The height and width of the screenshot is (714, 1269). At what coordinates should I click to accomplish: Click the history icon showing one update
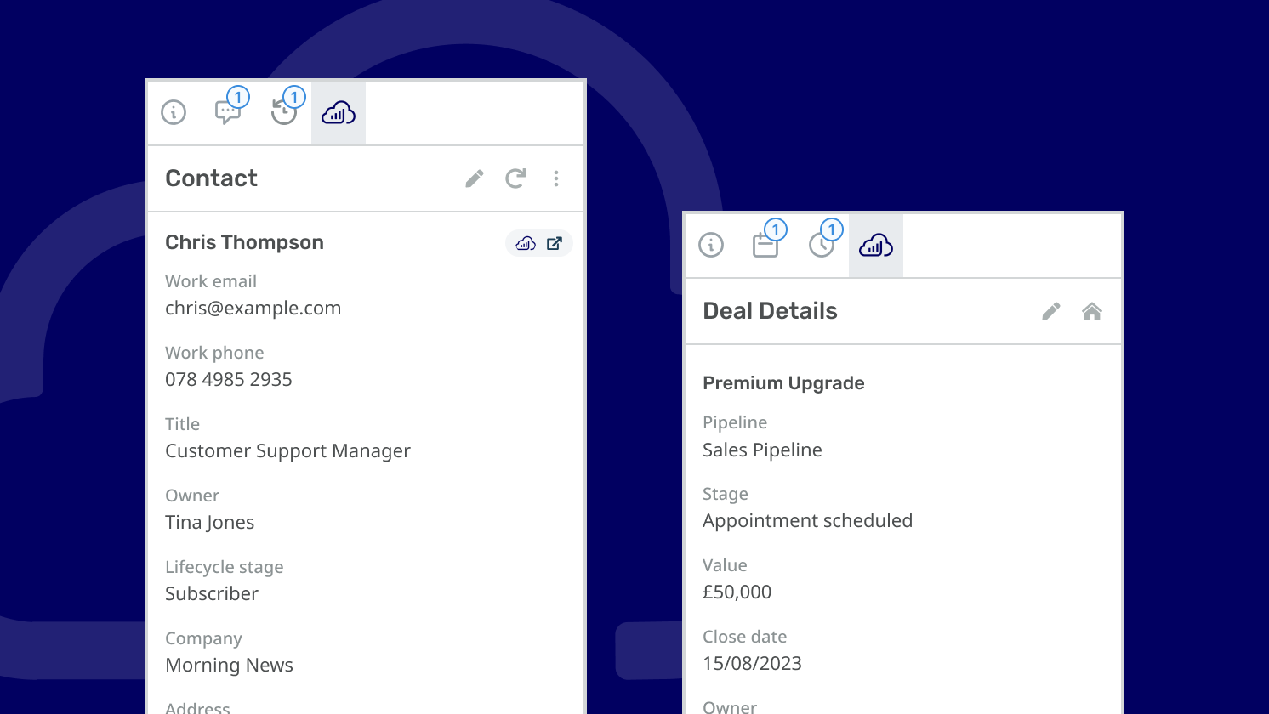(x=284, y=112)
